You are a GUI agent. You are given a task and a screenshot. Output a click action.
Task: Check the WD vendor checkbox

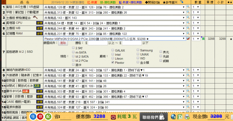(138, 58)
